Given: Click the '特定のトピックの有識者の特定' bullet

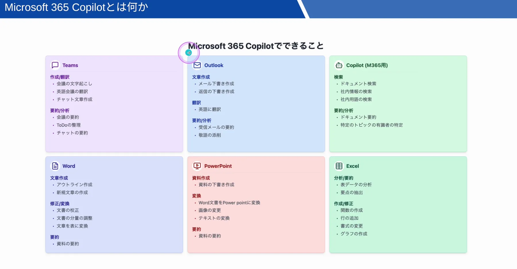Looking at the screenshot, I should tap(372, 125).
